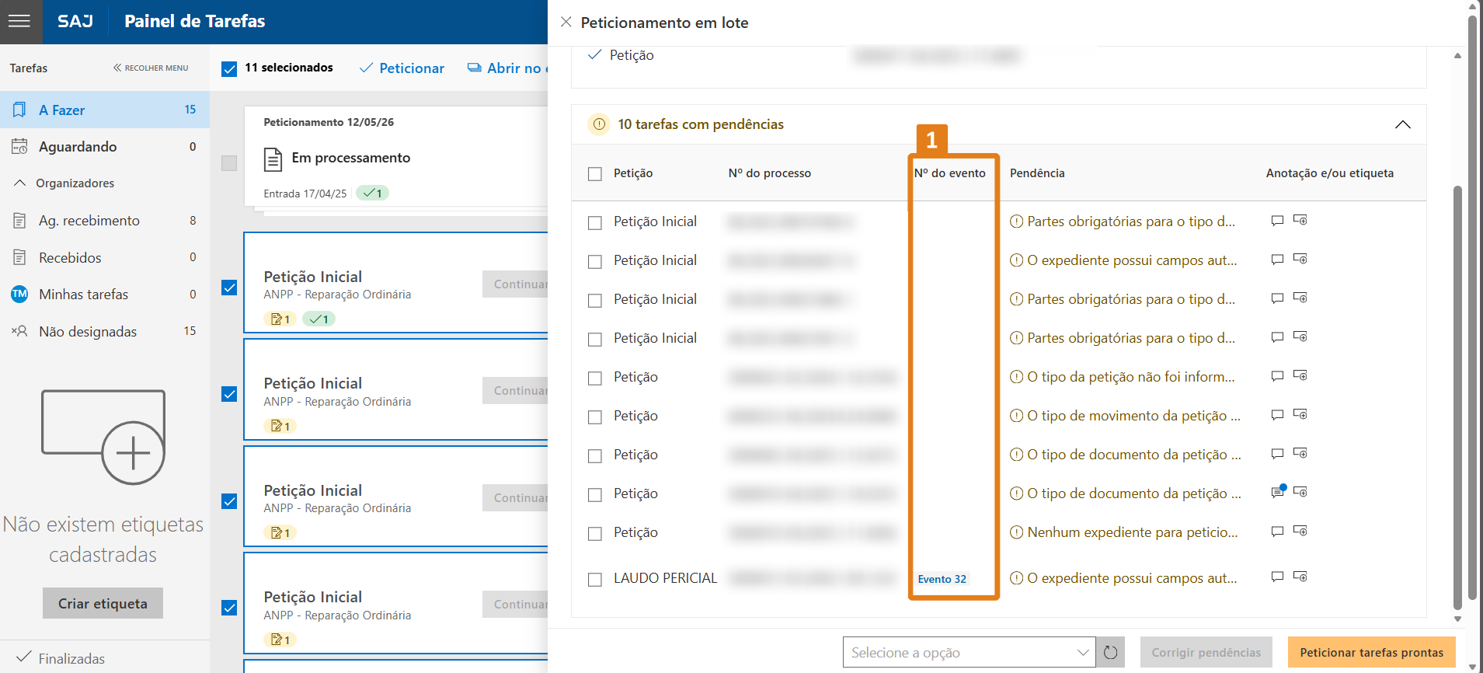Click Continuar on first Petição Inicial card
Viewport: 1483px width, 673px height.
(x=515, y=284)
